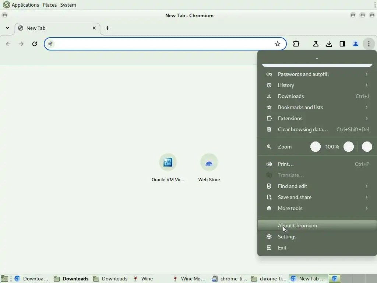
Task: Click the Bookmarks star icon in menu
Action: 269,107
